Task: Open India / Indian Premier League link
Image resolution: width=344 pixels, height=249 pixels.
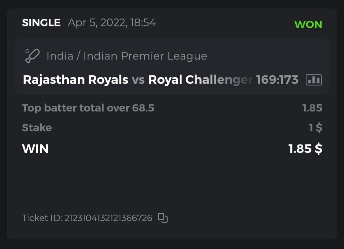Action: click(x=127, y=56)
